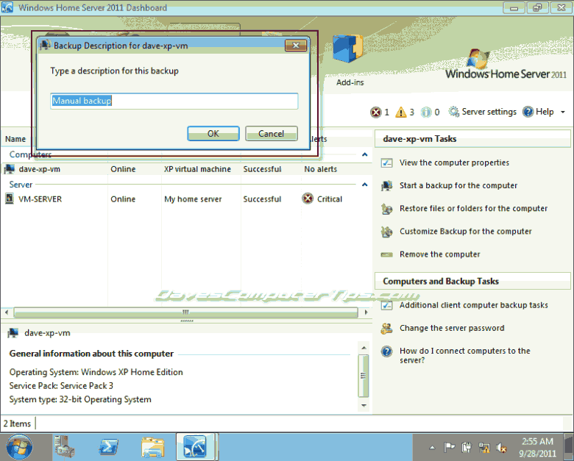The image size is (574, 461).
Task: Select Remove the computer task
Action: (439, 254)
